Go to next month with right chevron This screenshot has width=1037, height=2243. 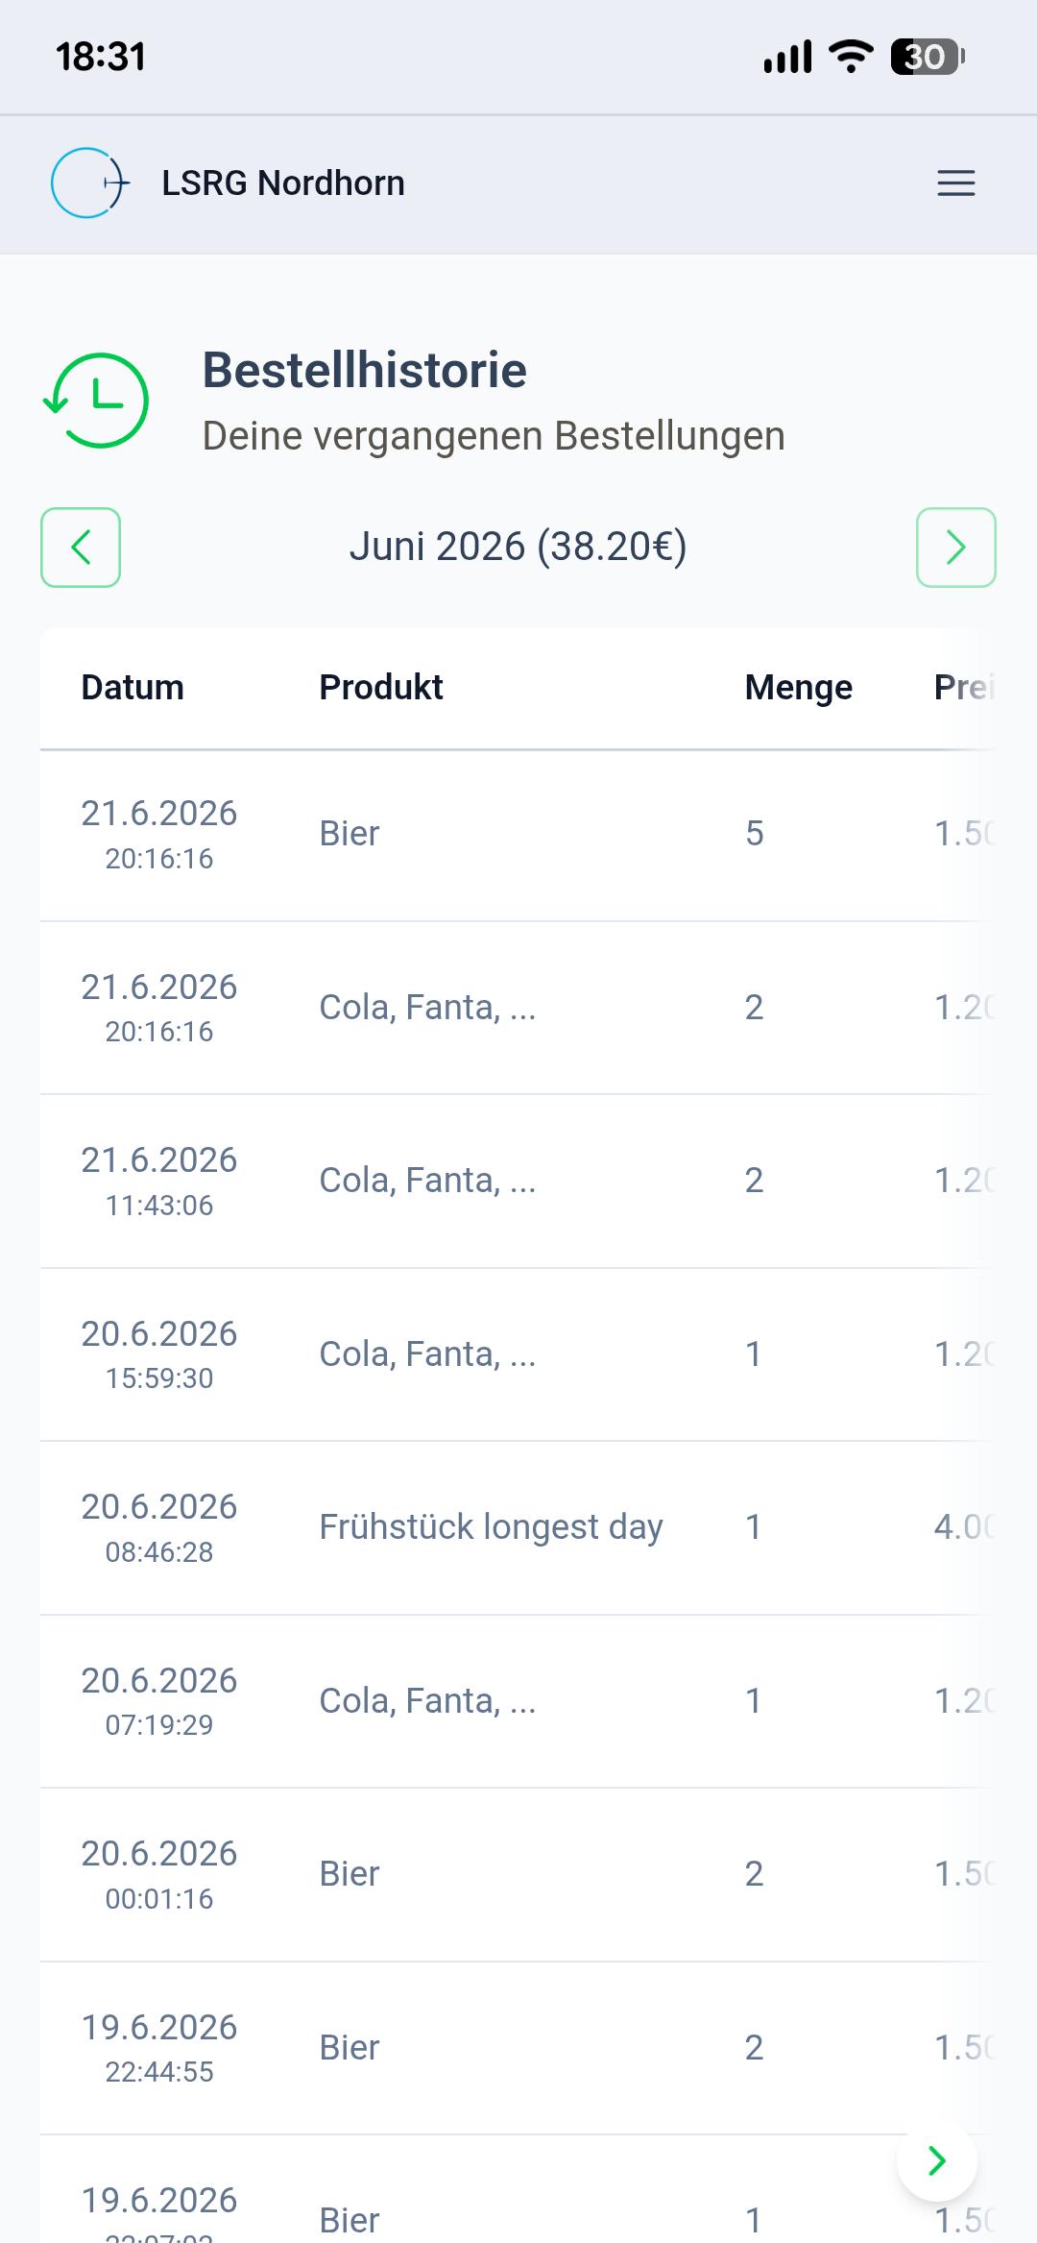956,548
